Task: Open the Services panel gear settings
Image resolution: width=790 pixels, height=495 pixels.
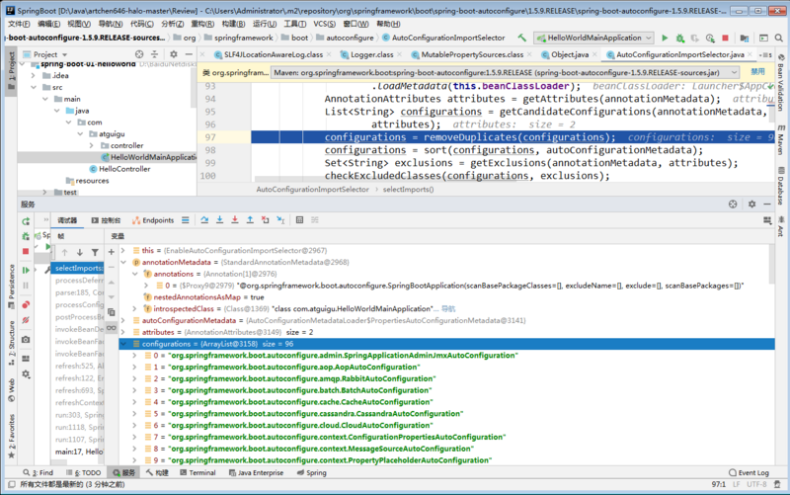Action: tap(751, 205)
